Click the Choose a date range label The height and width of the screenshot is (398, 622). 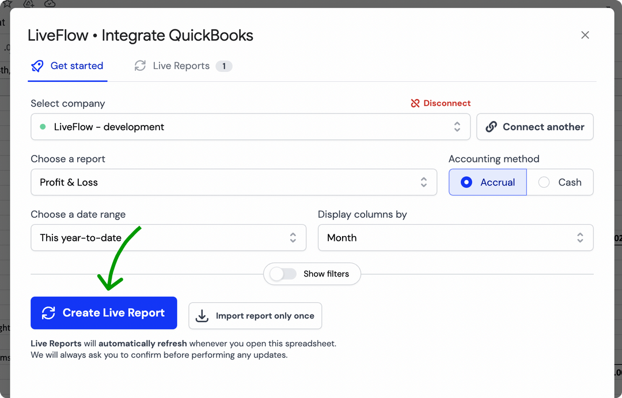(78, 214)
